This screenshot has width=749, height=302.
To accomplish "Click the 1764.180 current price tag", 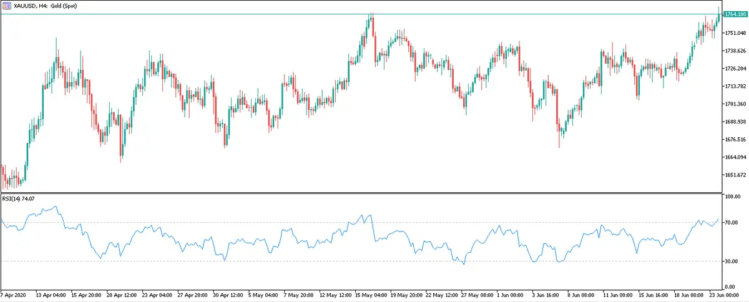I will pos(735,14).
